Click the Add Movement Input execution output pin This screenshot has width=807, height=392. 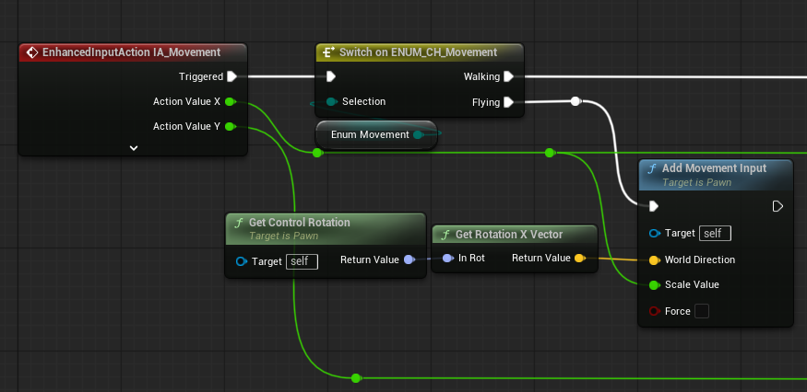point(777,206)
